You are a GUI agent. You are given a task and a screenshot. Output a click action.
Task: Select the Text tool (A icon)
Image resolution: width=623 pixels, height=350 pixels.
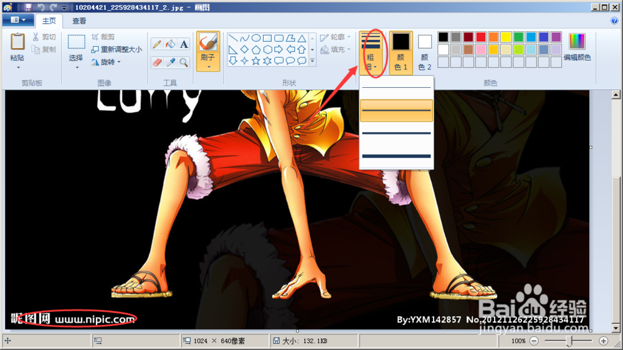pyautogui.click(x=184, y=44)
